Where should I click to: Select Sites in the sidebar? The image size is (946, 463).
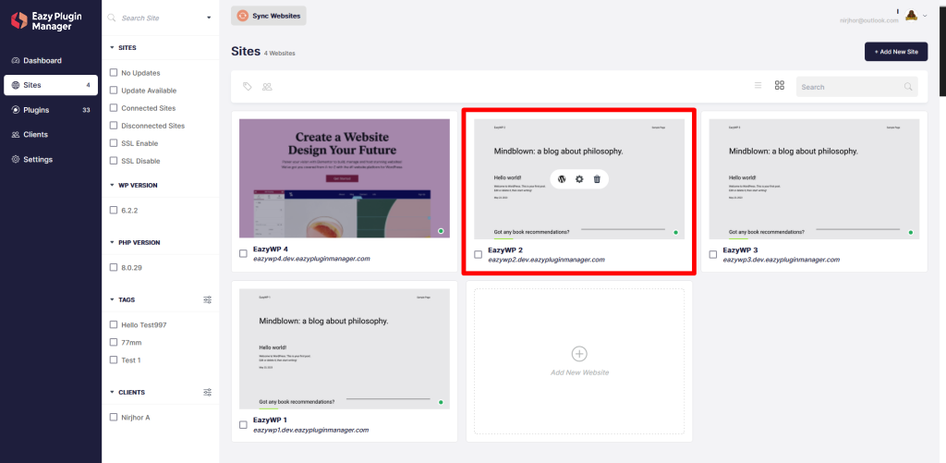(51, 85)
